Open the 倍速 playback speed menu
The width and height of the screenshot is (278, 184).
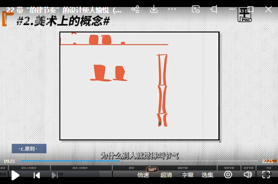pos(143,175)
